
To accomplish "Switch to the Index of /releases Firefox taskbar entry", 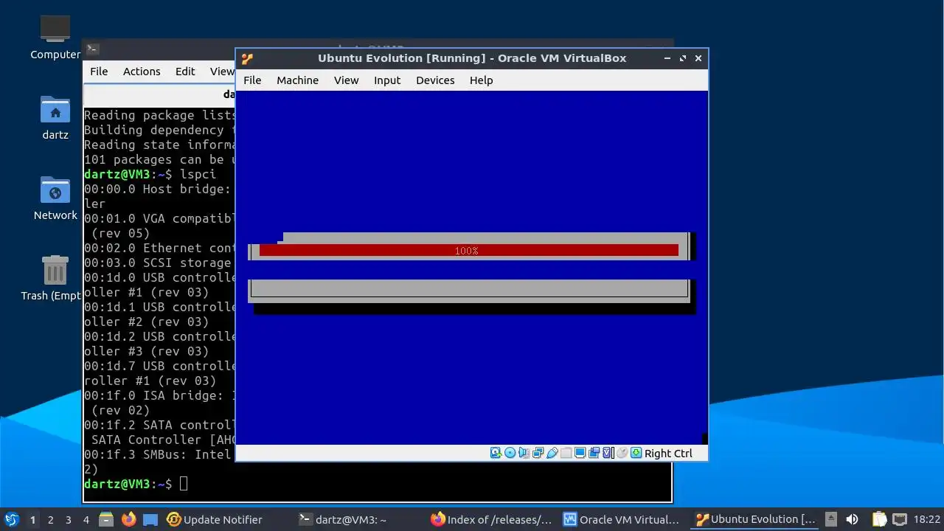I will click(491, 519).
